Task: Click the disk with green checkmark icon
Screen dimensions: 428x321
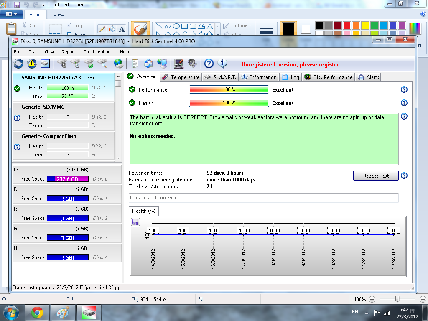Action: coord(89,64)
